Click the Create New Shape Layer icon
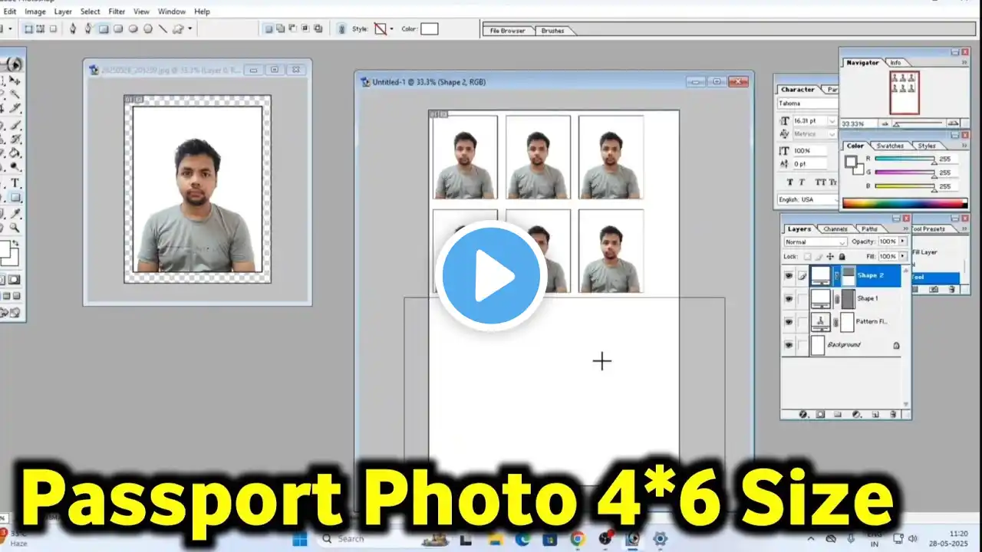 point(269,29)
